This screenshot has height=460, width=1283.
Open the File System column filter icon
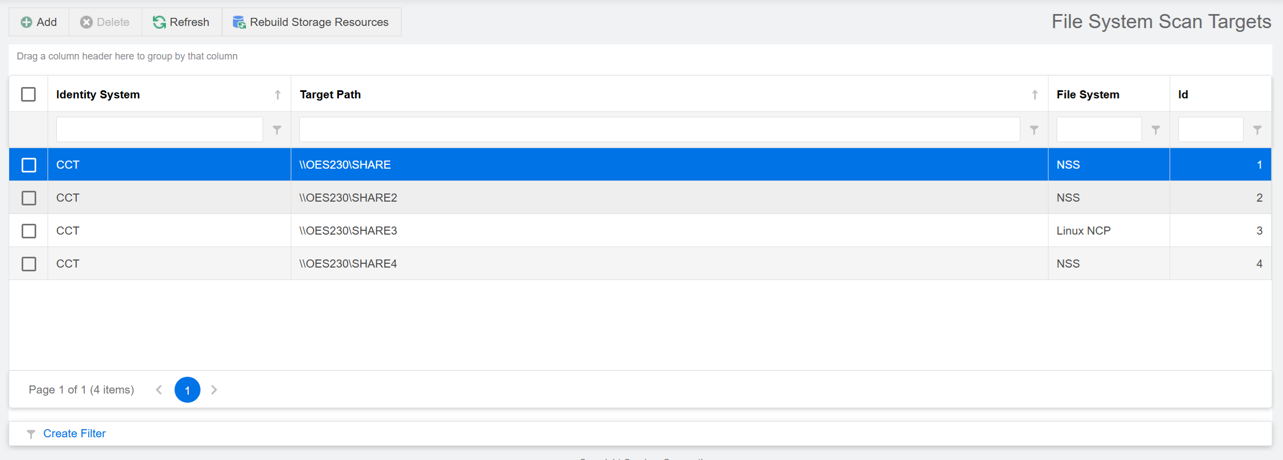click(x=1155, y=130)
